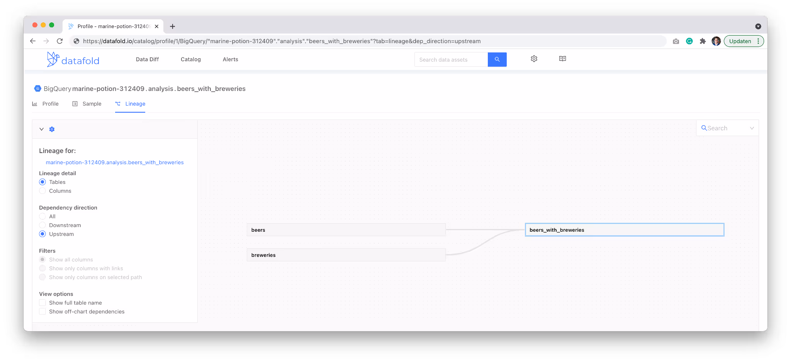The image size is (791, 362).
Task: Open the settings gear in top navigation
Action: pyautogui.click(x=534, y=59)
